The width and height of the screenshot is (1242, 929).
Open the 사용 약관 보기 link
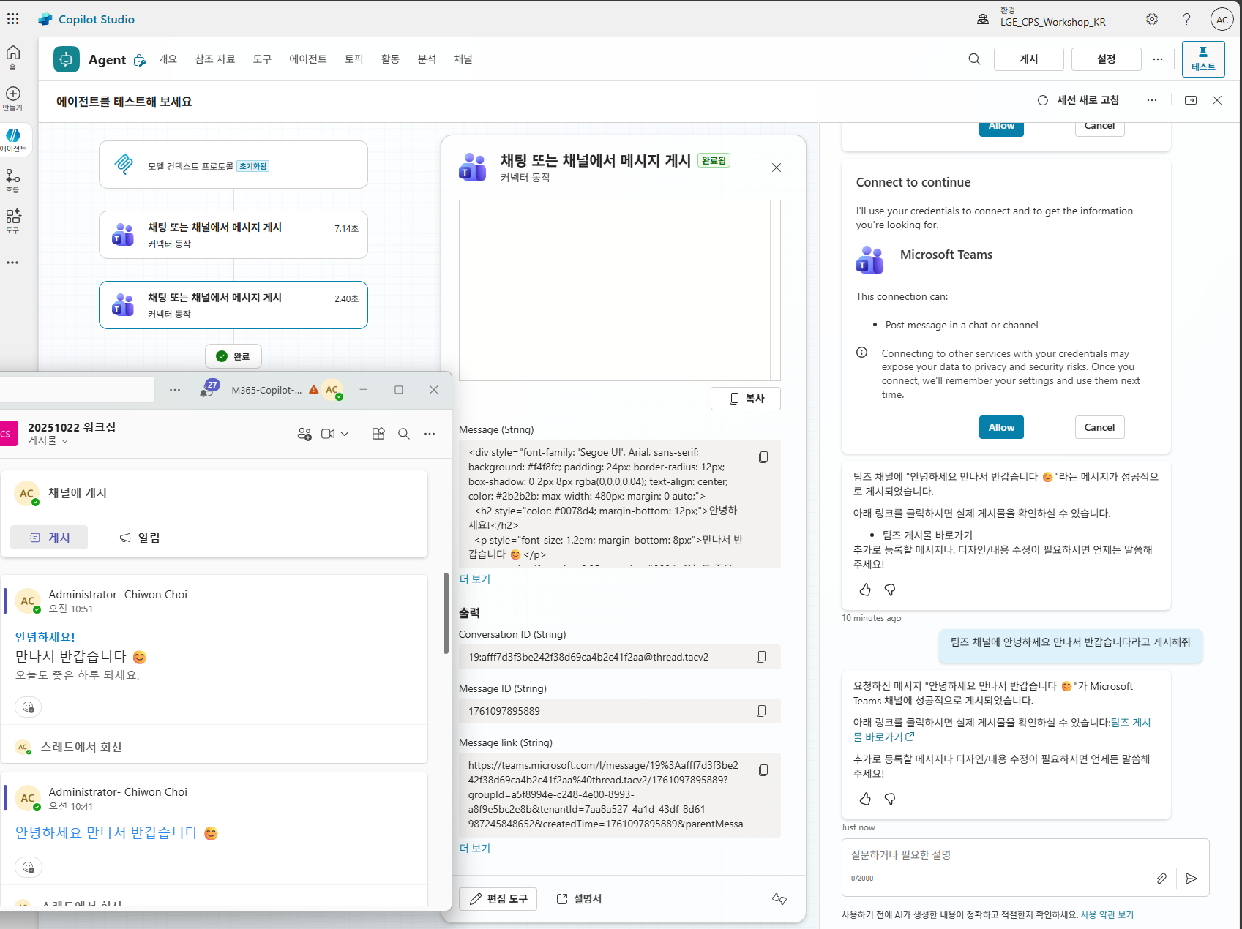coord(1107,914)
